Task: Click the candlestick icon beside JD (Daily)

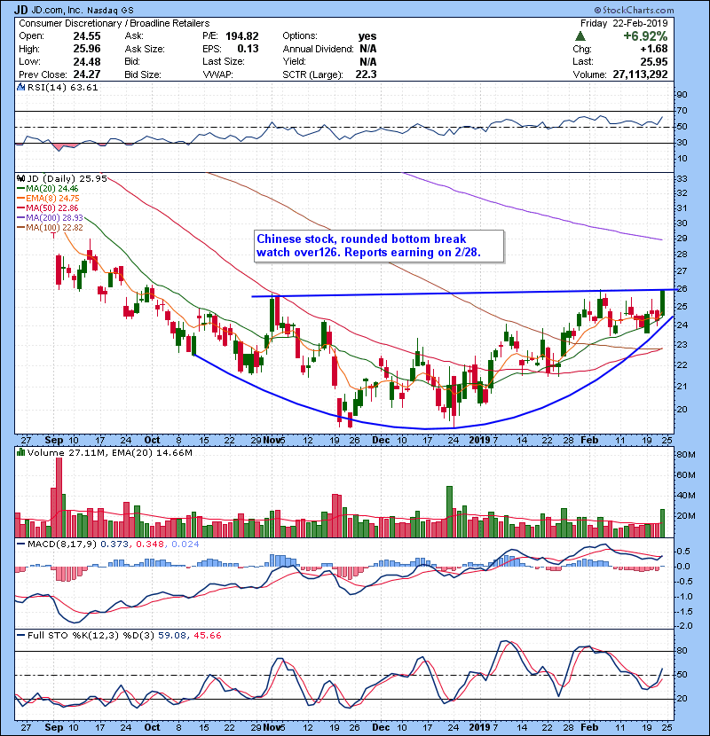Action: click(x=20, y=179)
